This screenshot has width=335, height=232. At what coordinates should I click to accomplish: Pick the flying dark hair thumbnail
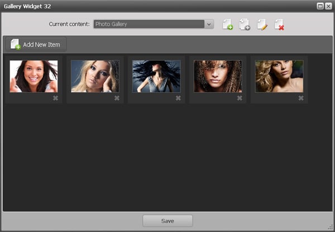coord(156,76)
